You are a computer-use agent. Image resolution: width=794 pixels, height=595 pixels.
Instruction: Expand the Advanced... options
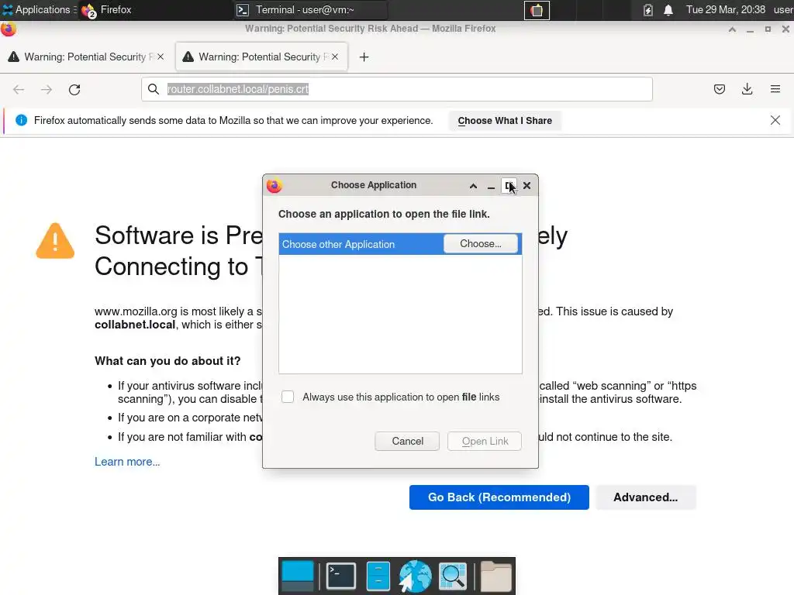[x=646, y=497]
